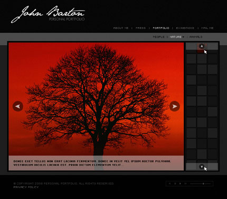Viewport: 227px width, 199px height.
Task: Expand the Nature category dropdown
Action: pyautogui.click(x=177, y=37)
